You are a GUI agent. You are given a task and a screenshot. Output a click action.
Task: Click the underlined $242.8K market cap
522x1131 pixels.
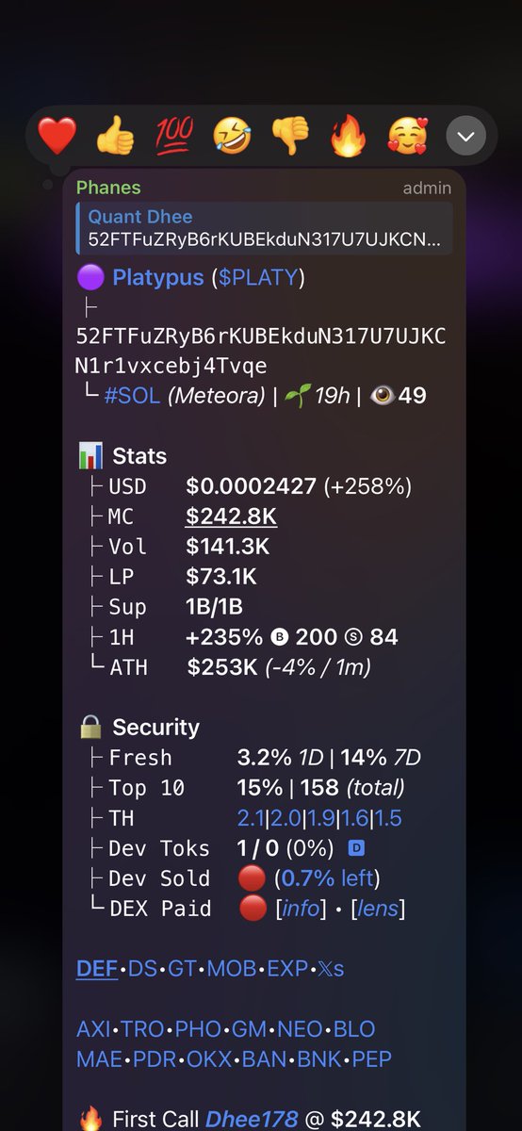(x=231, y=516)
